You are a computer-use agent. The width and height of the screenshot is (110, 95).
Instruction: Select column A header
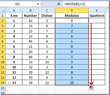tap(14, 10)
